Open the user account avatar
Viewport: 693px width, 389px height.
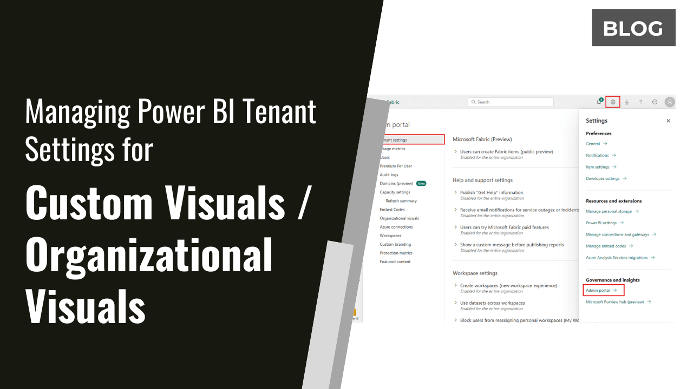(670, 102)
